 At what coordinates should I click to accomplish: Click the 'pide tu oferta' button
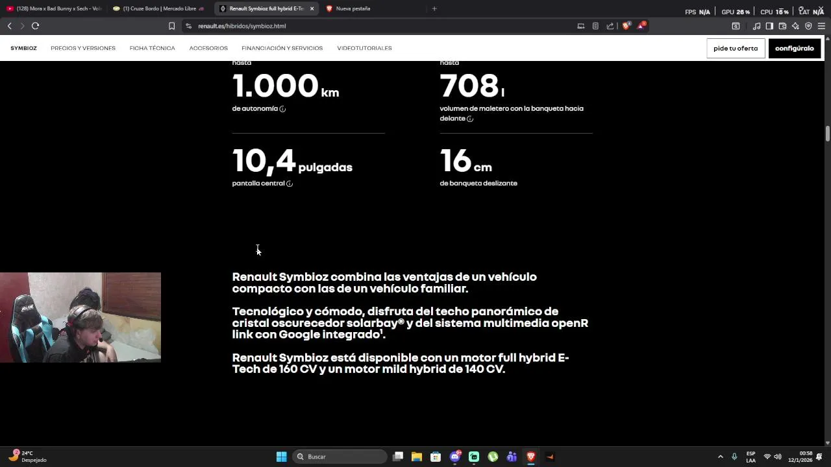pos(736,48)
